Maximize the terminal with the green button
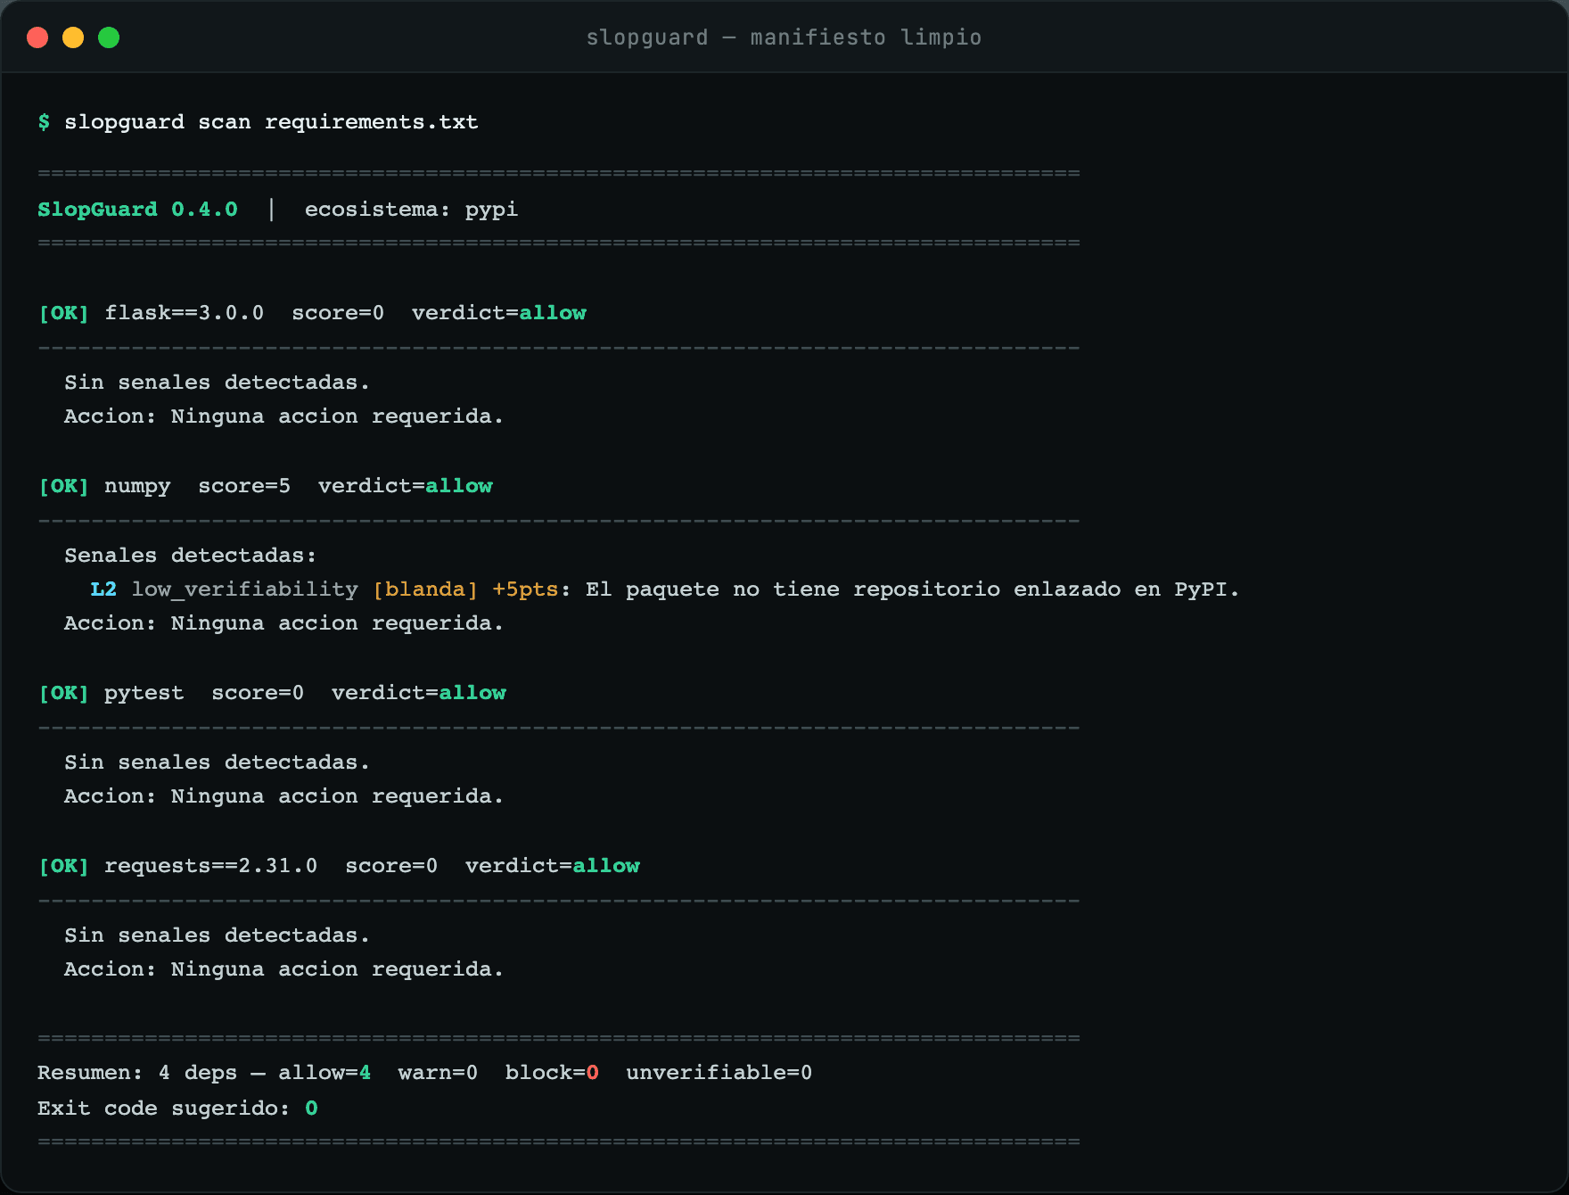 pos(109,37)
